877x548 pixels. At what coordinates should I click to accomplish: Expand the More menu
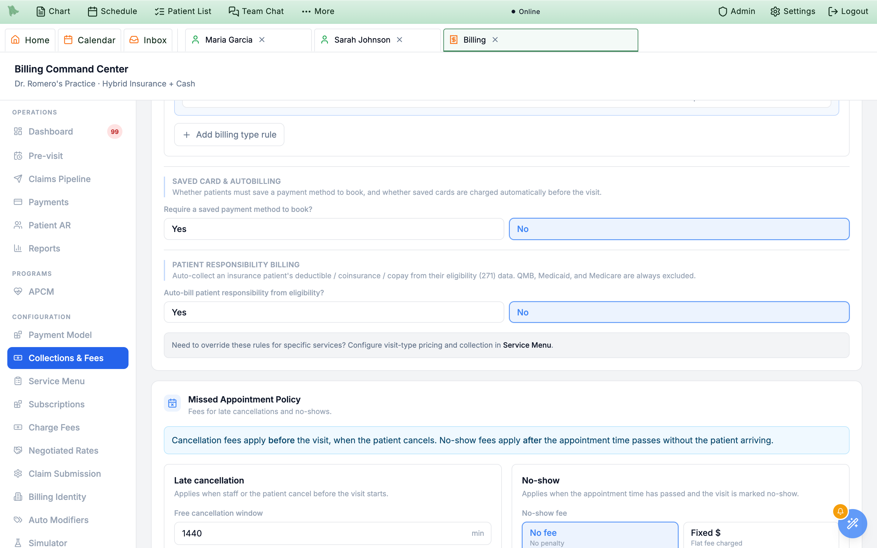tap(318, 11)
